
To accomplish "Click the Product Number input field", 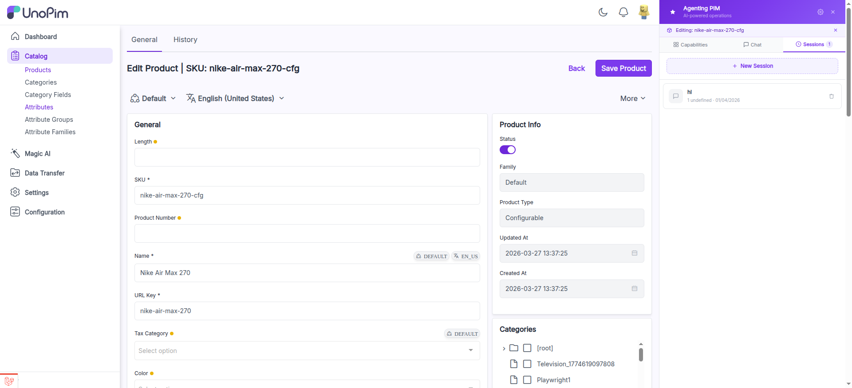I will tap(307, 233).
